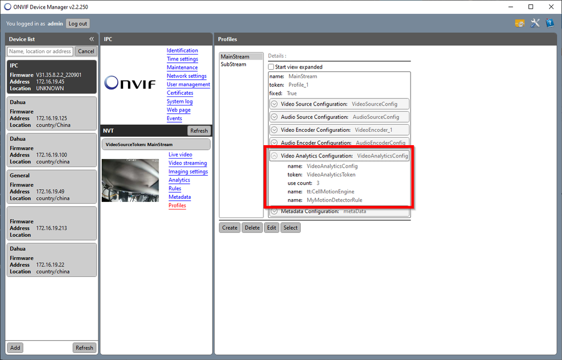Screen dimensions: 562x360
Task: Click the ONVIF logo image
Action: coord(130,83)
